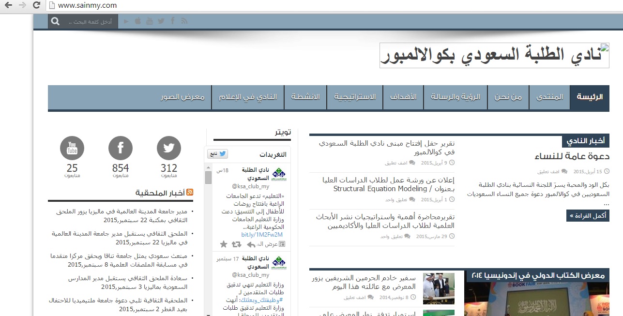Click the Apple icon in top bar

point(137,21)
